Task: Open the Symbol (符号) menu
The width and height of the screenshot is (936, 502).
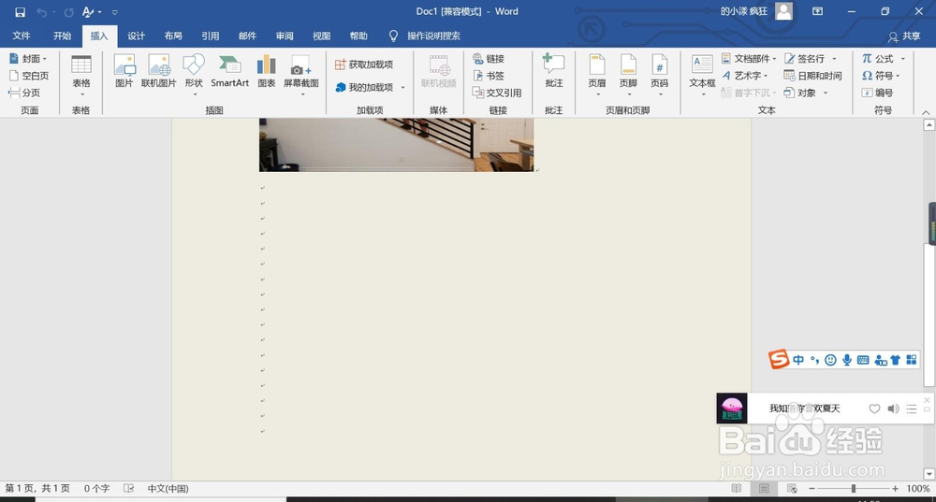Action: (x=881, y=76)
